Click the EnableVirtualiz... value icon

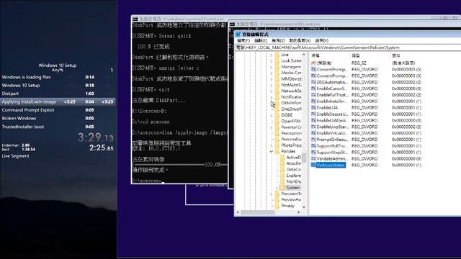click(x=313, y=133)
